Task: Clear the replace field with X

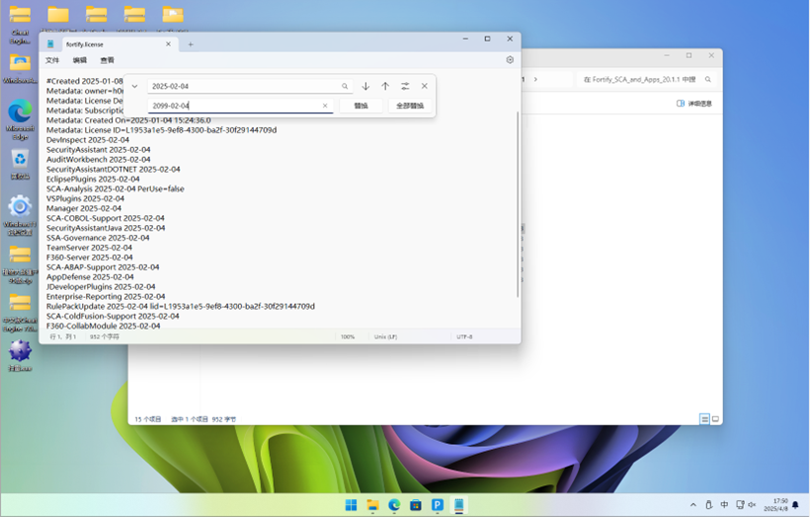Action: point(325,106)
